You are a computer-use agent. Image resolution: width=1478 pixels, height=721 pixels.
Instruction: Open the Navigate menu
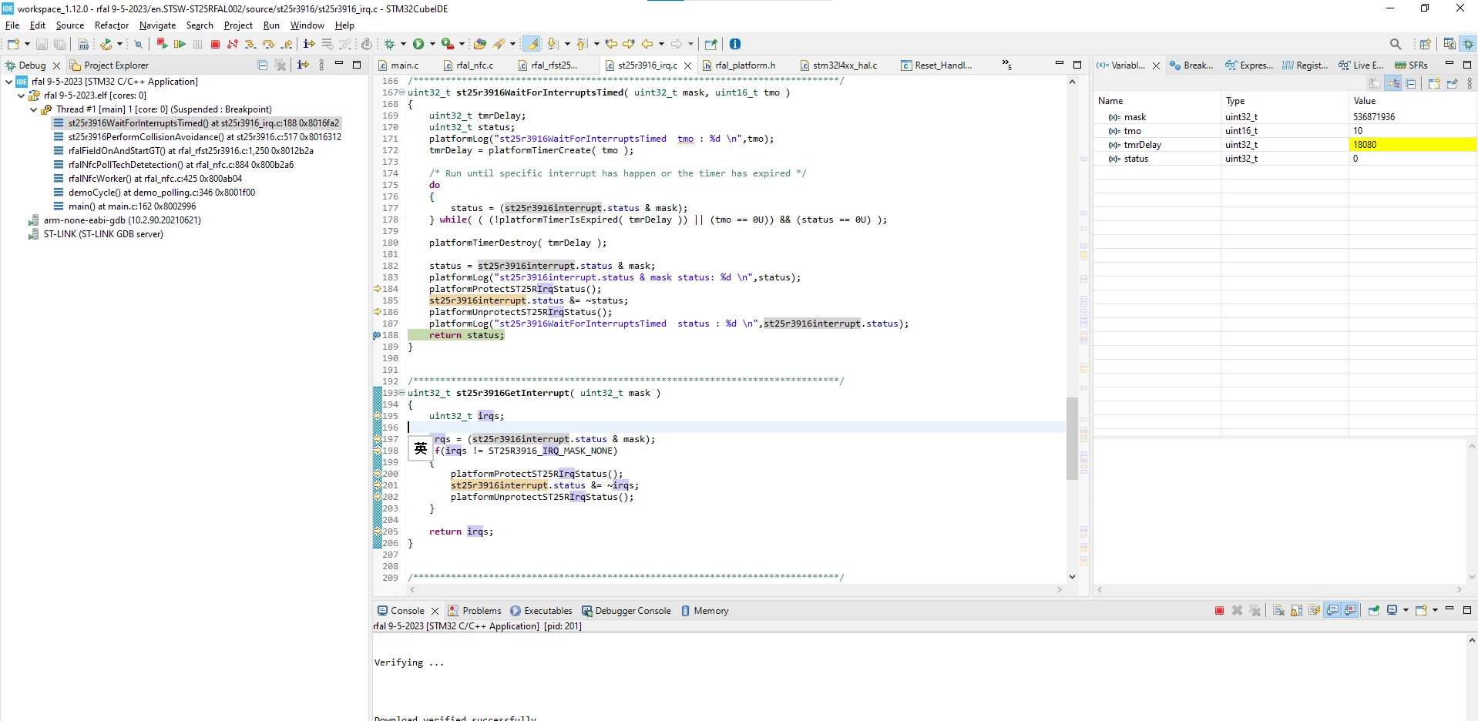[x=157, y=25]
